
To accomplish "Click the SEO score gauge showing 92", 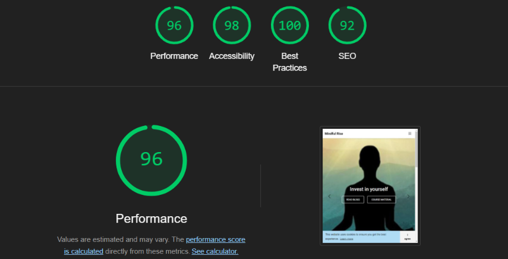I will pyautogui.click(x=348, y=26).
